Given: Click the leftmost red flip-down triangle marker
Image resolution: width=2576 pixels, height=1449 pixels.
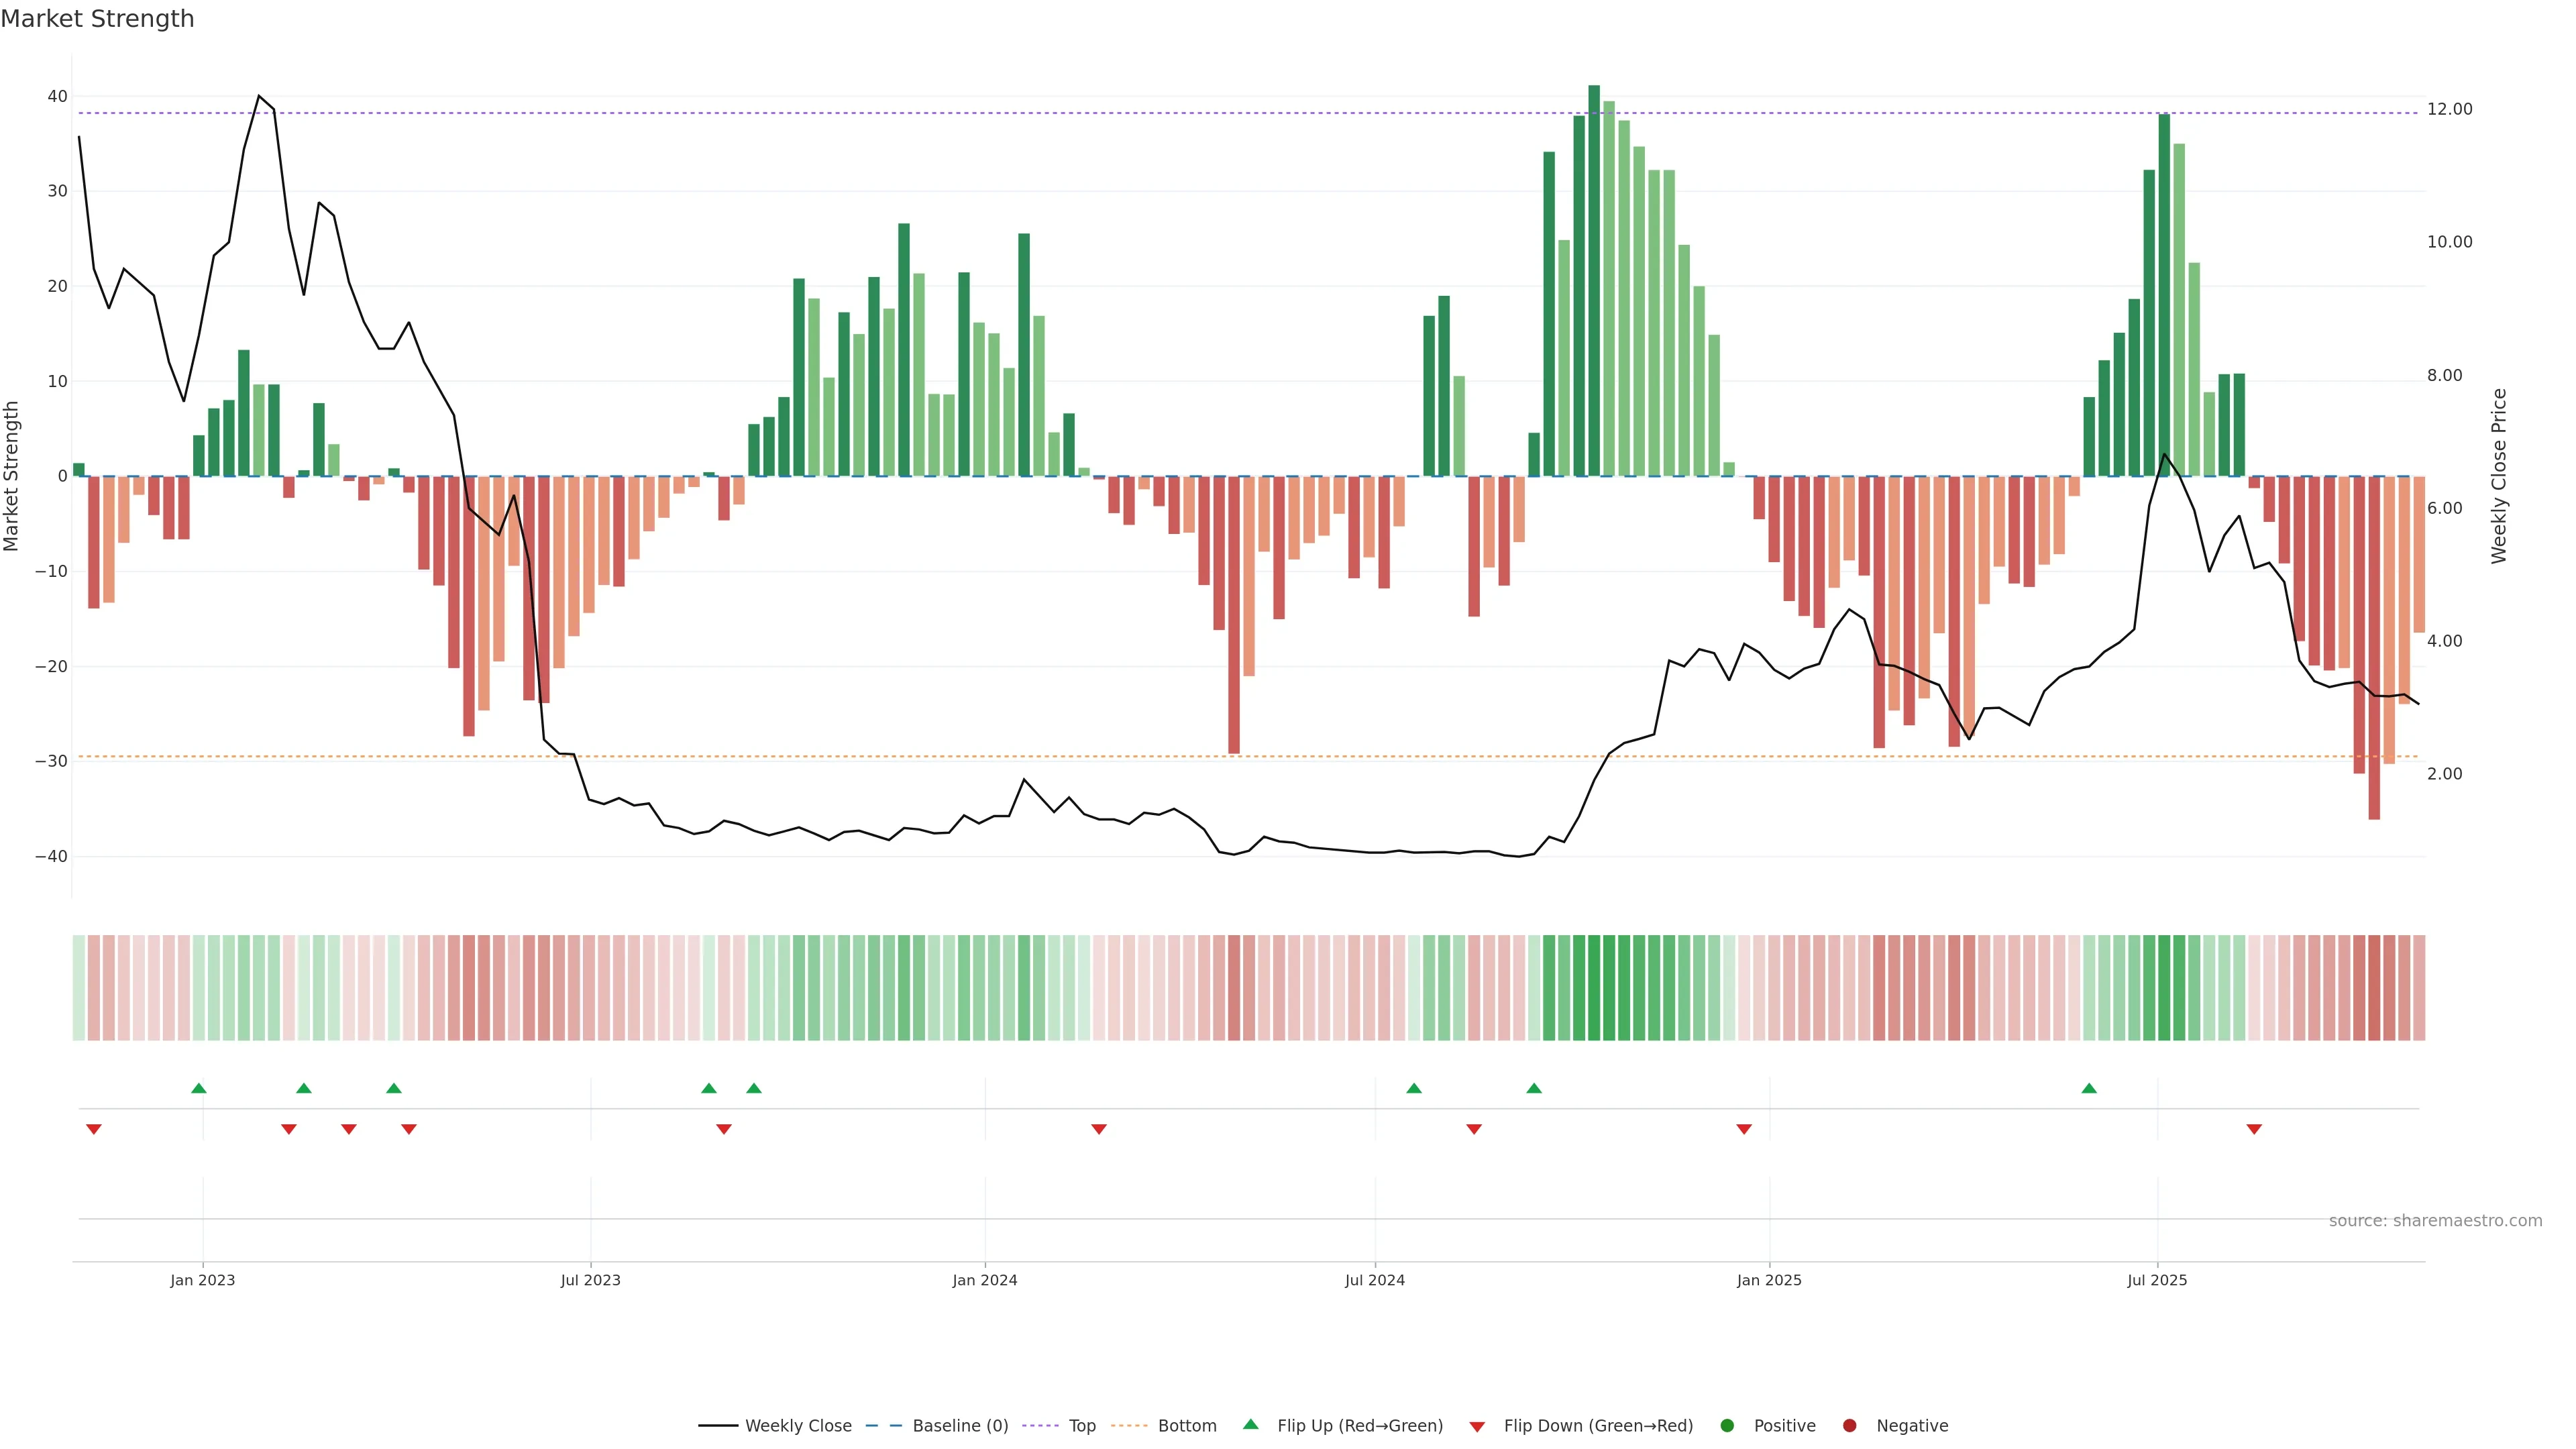Looking at the screenshot, I should [x=94, y=1129].
